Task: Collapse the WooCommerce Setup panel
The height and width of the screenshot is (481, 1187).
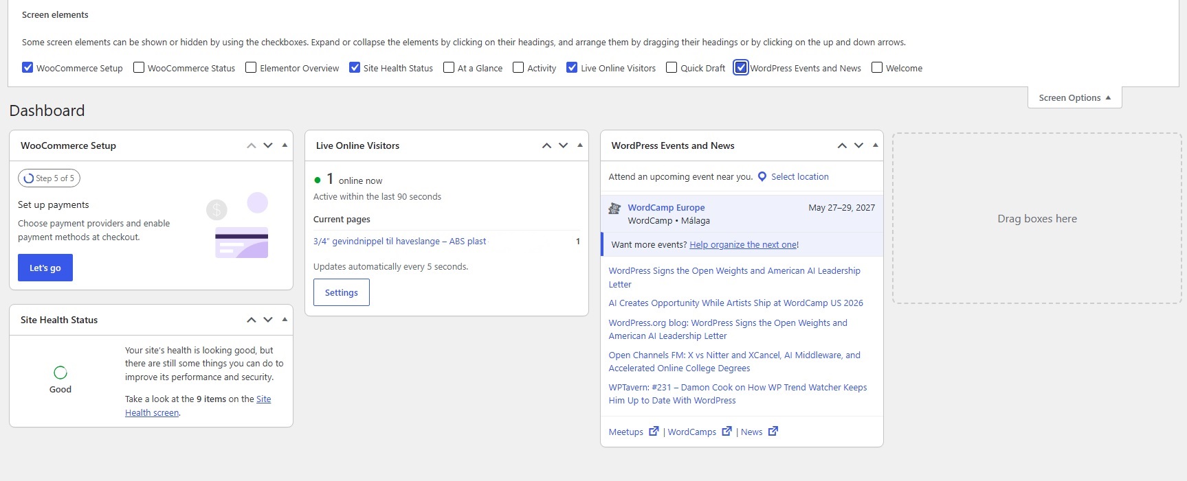Action: pos(285,145)
